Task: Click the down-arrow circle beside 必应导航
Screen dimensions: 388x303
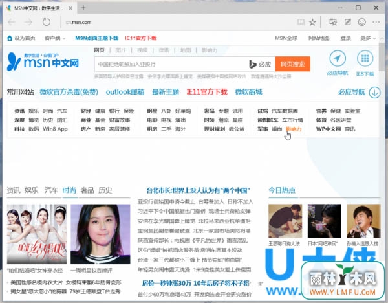Action: tap(374, 92)
